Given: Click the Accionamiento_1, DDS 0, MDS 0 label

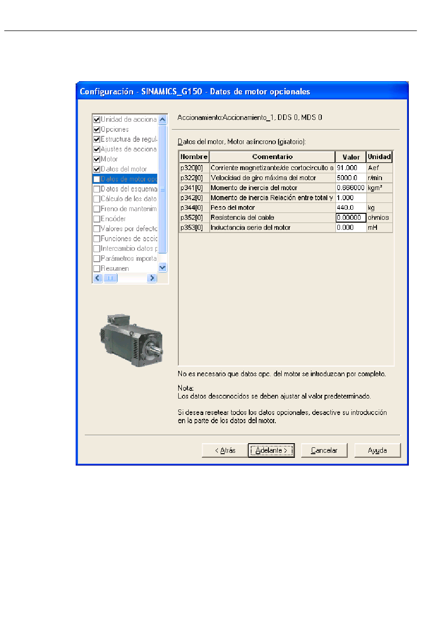Looking at the screenshot, I should 250,118.
